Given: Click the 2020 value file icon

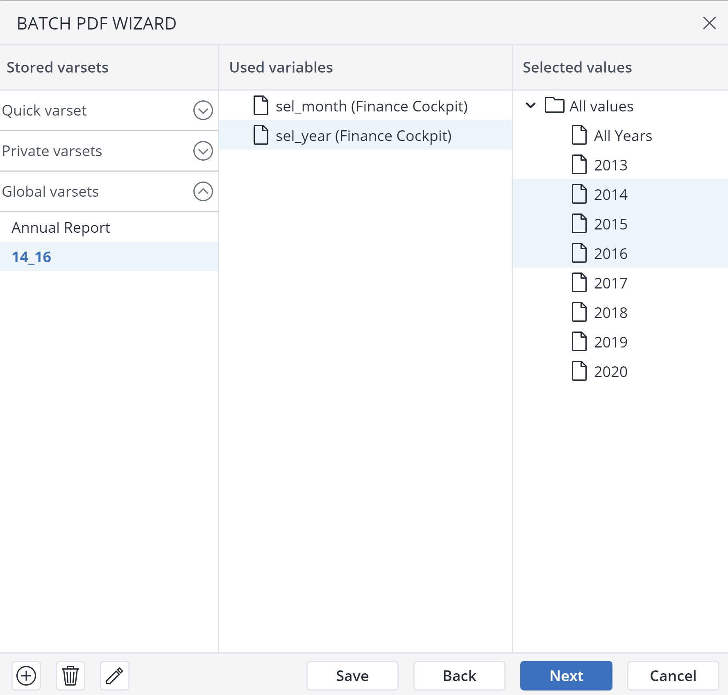Looking at the screenshot, I should (579, 371).
